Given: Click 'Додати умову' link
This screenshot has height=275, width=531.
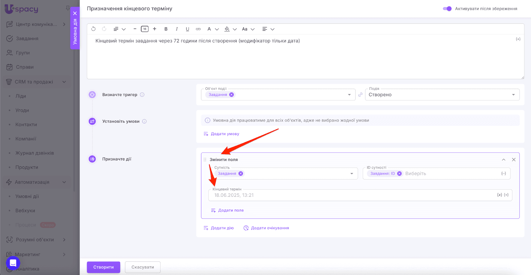Looking at the screenshot, I should pos(225,134).
